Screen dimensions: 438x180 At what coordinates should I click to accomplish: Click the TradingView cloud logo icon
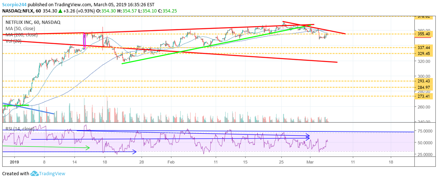pyautogui.click(x=35, y=173)
